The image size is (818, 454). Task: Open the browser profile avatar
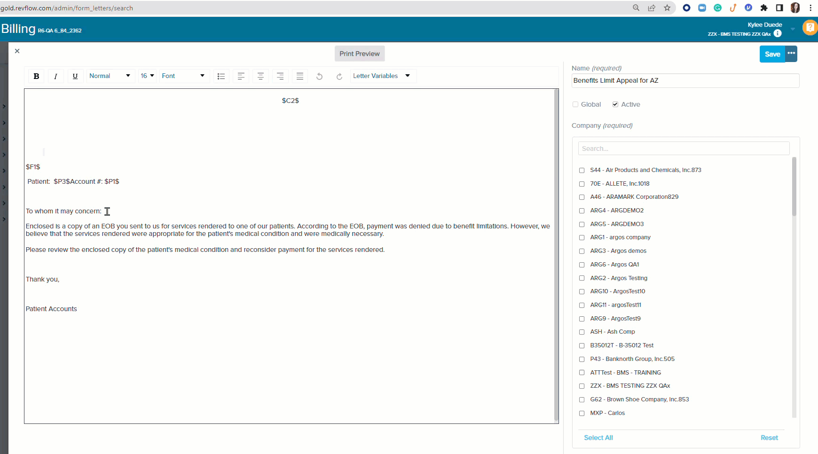795,8
